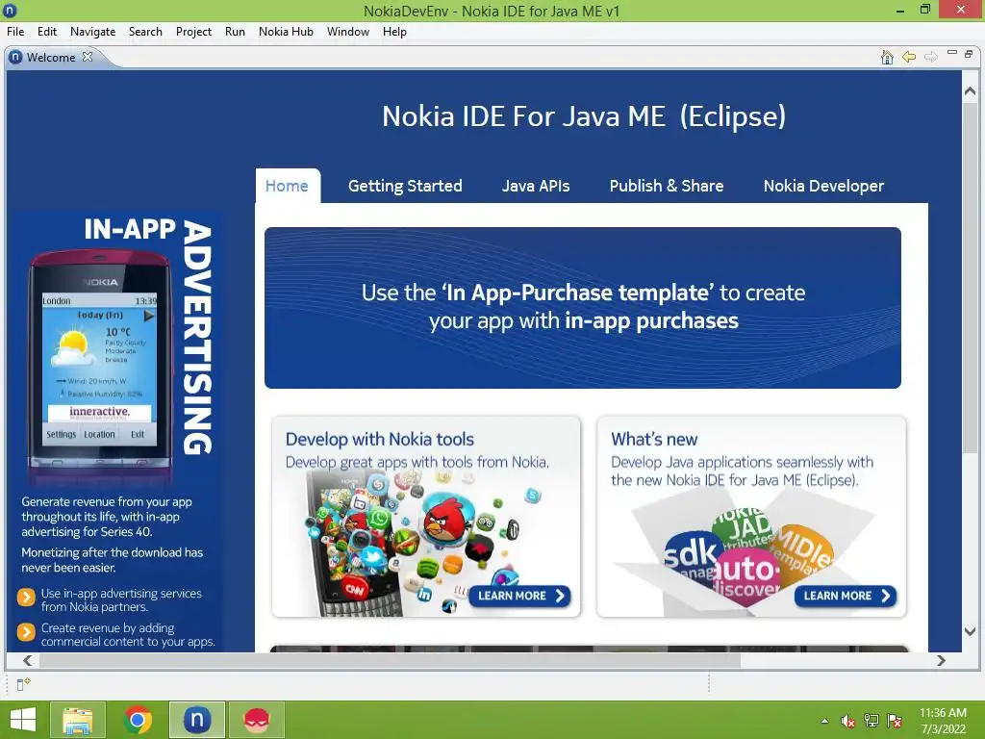The image size is (985, 739).
Task: Minimize the Welcome view pane
Action: pyautogui.click(x=952, y=53)
